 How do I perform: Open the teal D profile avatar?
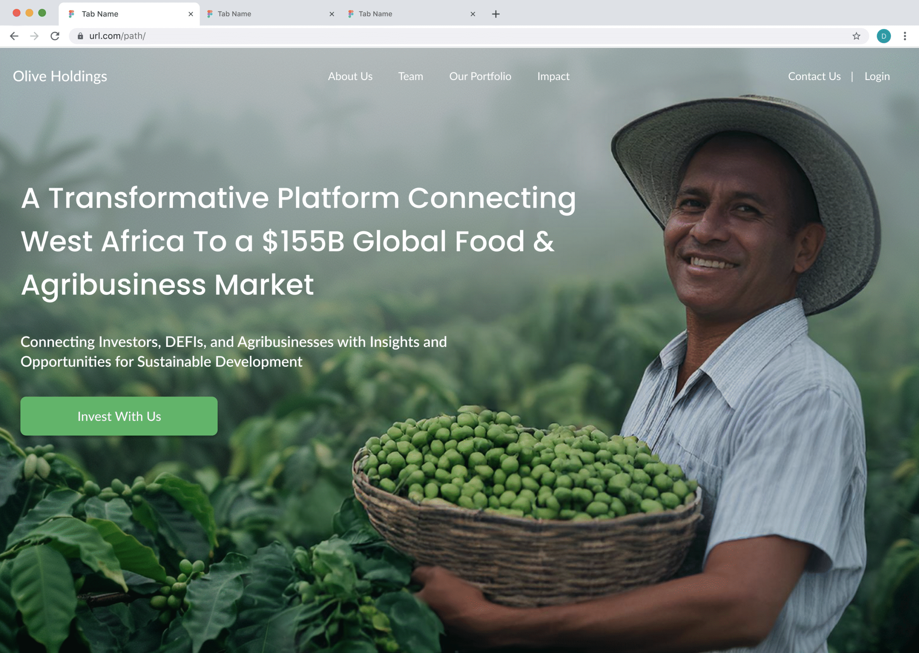point(883,36)
